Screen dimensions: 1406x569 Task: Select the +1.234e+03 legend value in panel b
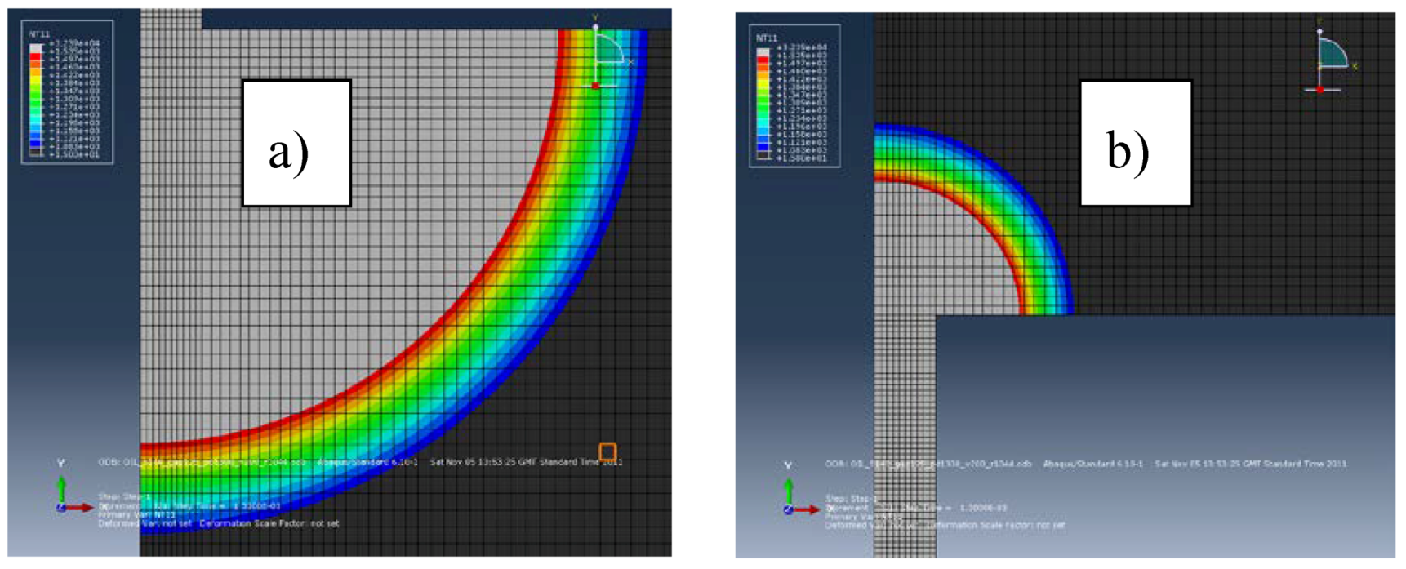[802, 118]
